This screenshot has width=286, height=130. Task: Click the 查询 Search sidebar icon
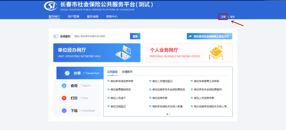click(64, 86)
